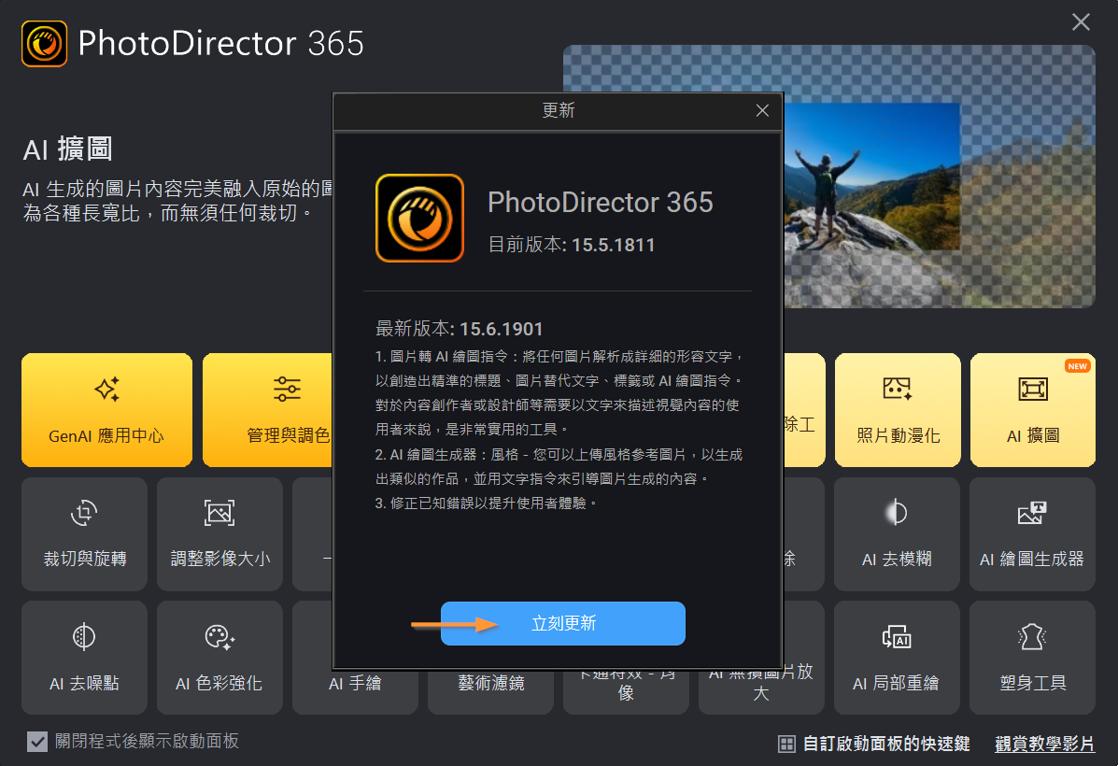Click 自訂啟動面板的快速鍵 option

[x=874, y=744]
